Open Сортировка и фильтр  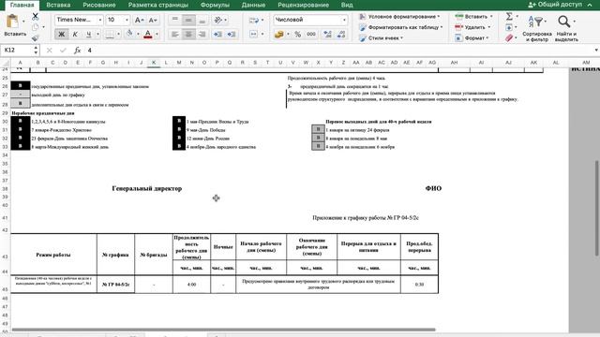(x=537, y=28)
